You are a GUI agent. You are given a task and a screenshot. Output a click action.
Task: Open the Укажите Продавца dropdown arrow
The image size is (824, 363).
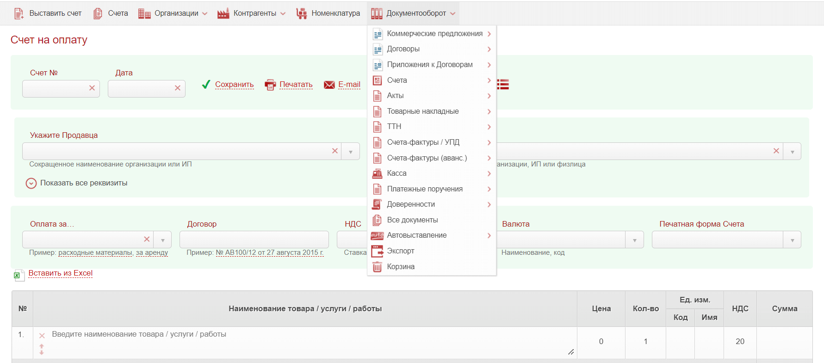[351, 152]
